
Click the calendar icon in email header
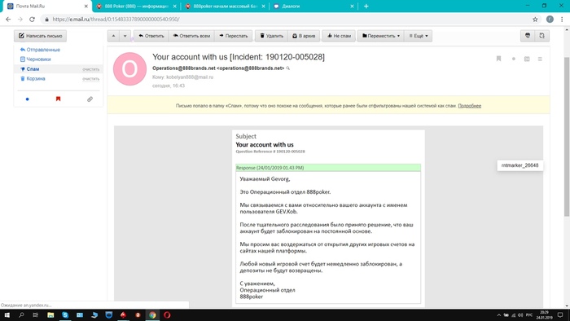(x=527, y=59)
